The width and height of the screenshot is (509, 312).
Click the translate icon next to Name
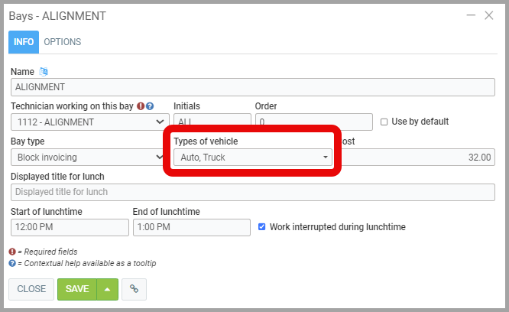44,72
